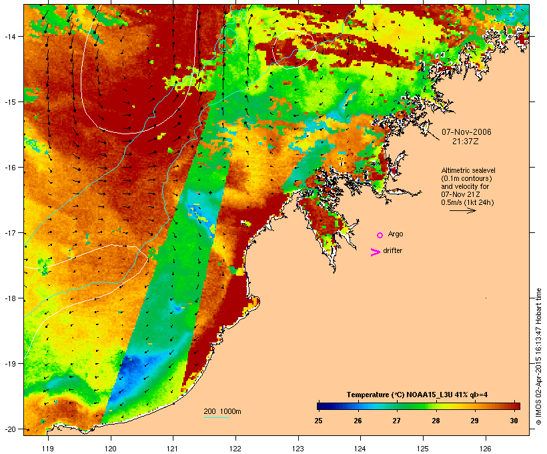Click the longitude label 120
The width and height of the screenshot is (547, 454).
click(x=111, y=449)
